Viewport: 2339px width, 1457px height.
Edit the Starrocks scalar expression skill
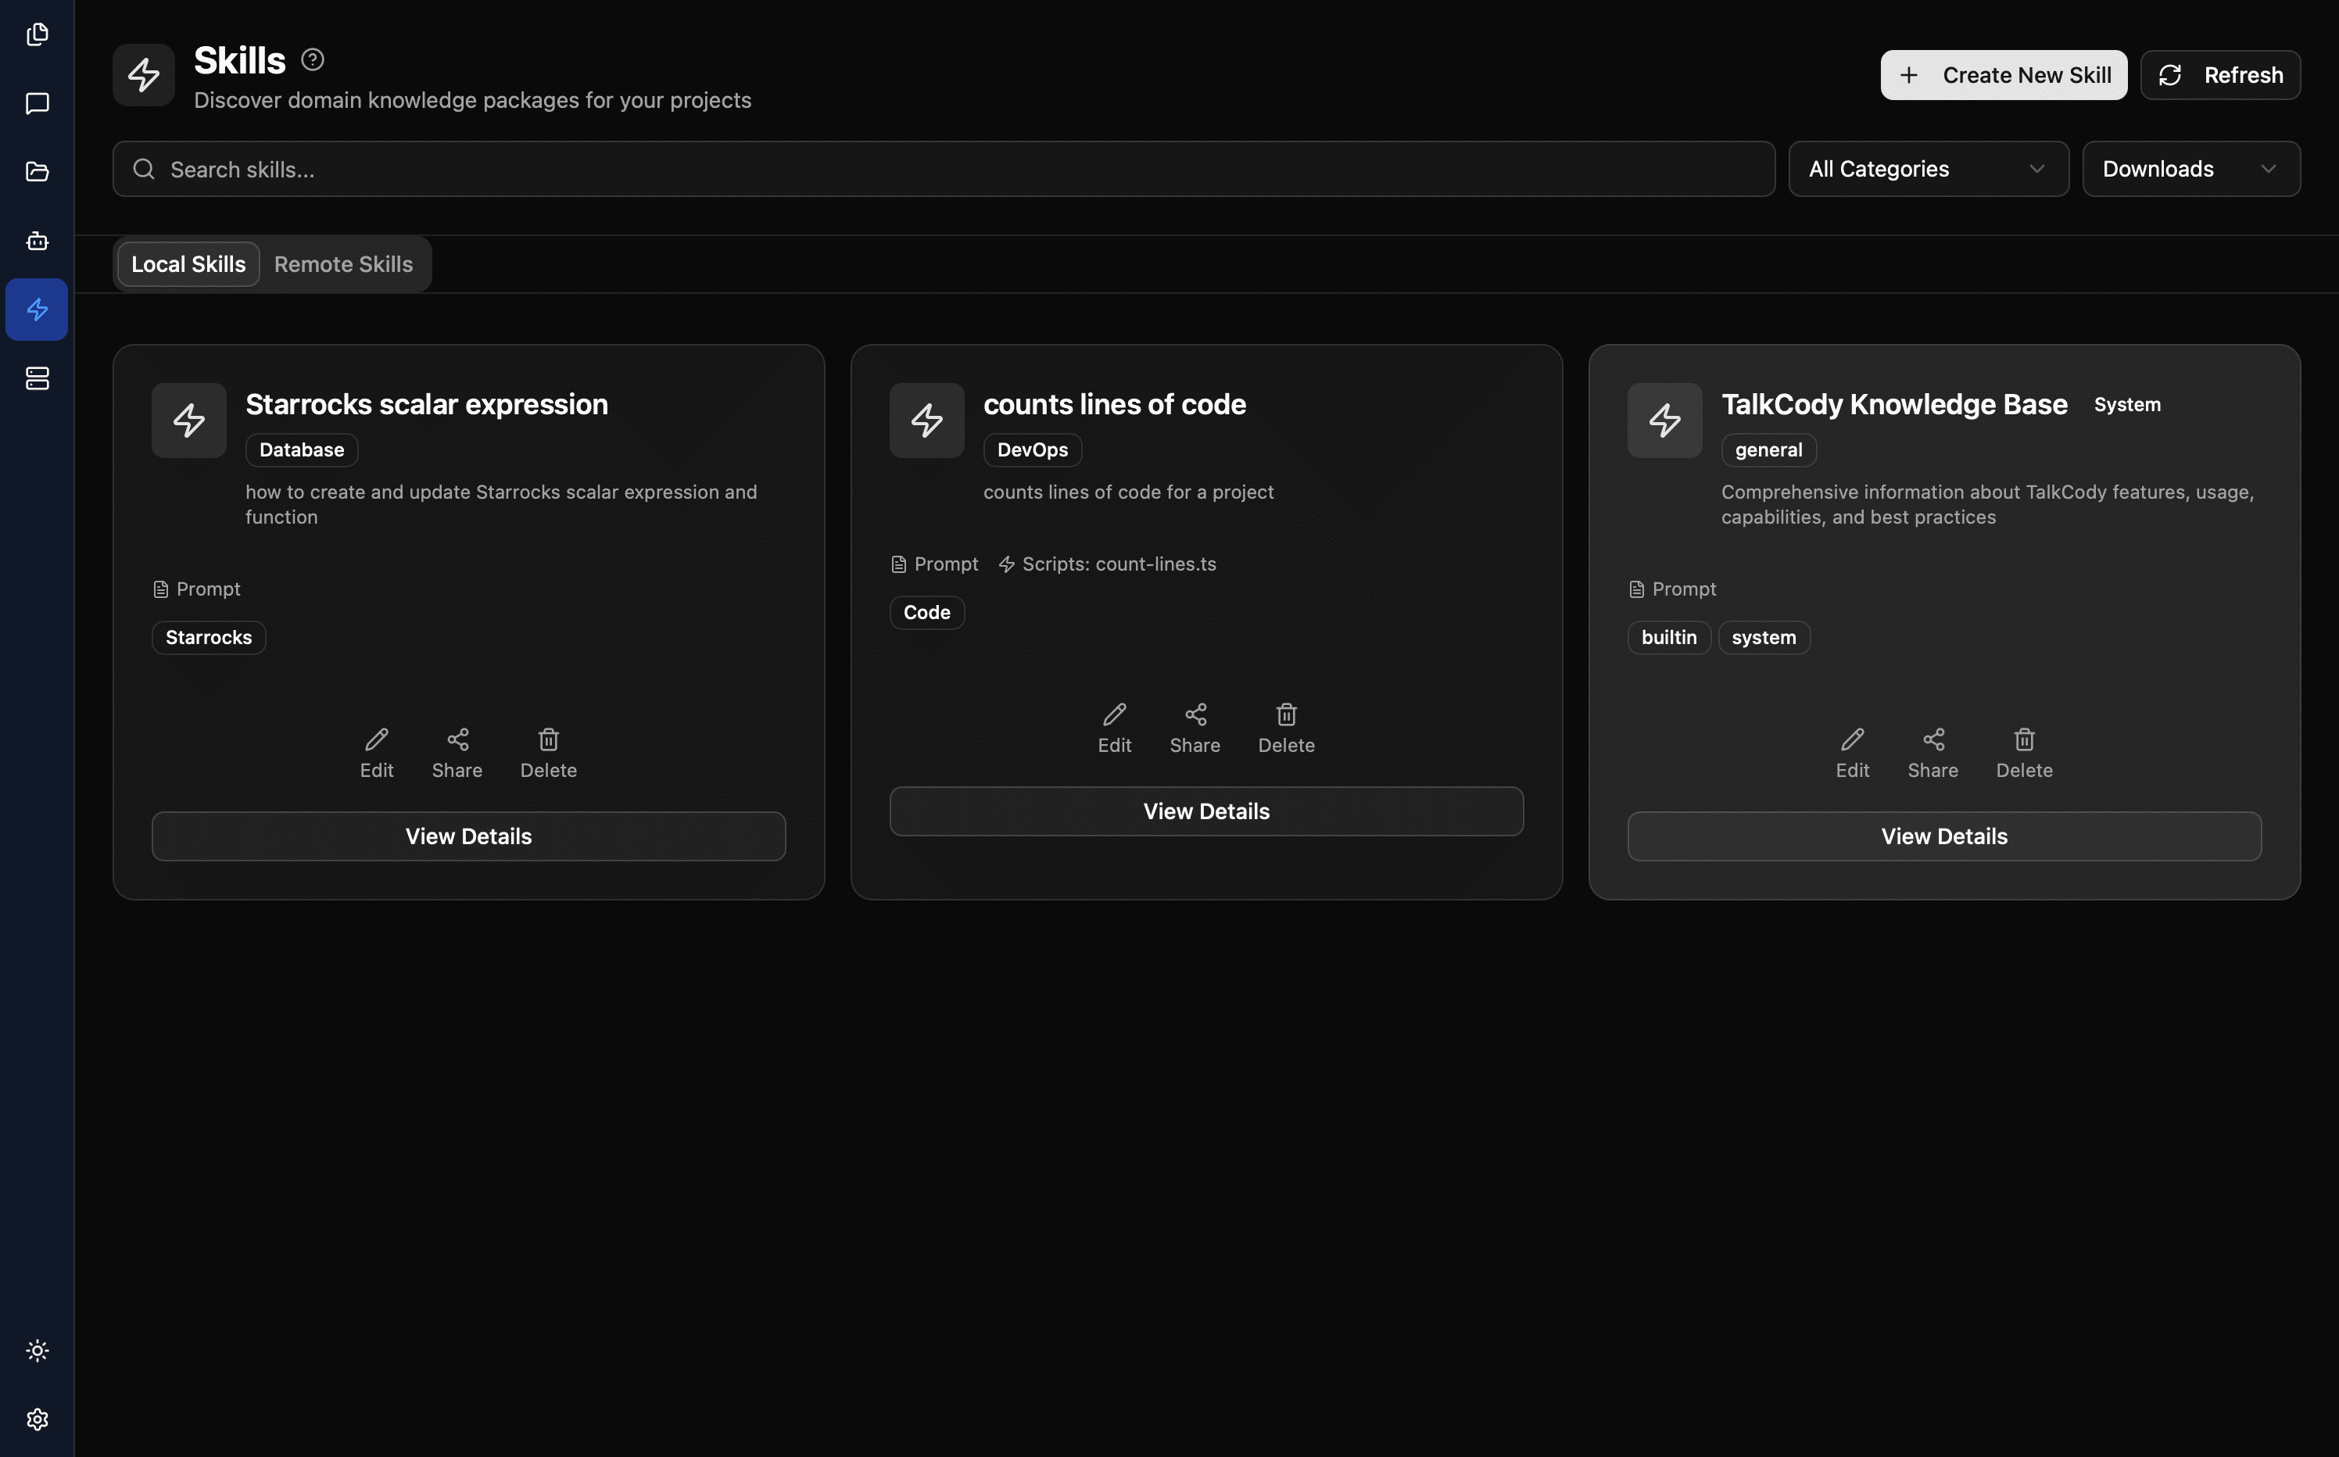coord(376,753)
